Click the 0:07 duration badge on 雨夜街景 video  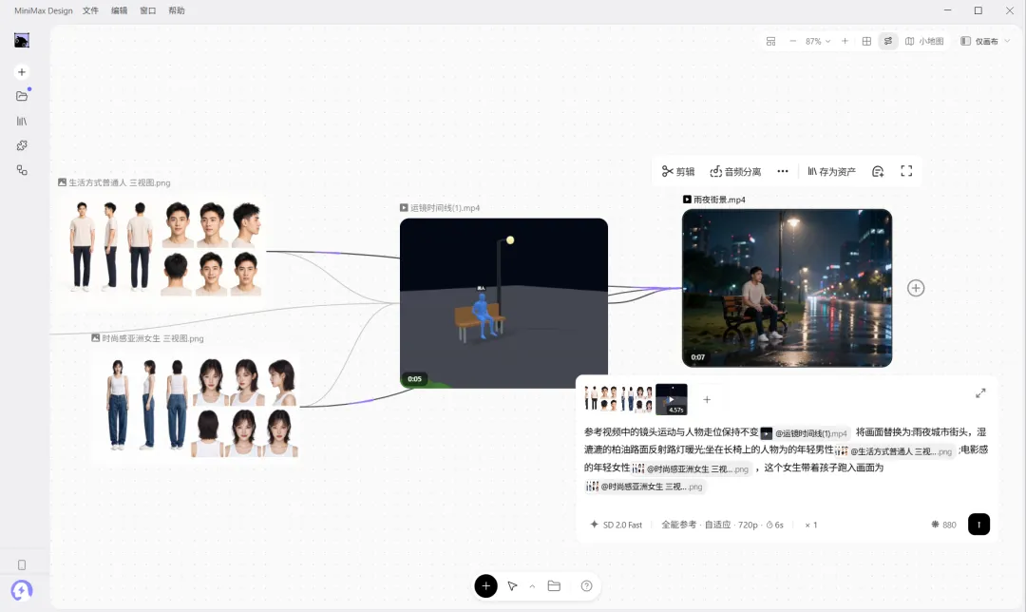698,357
